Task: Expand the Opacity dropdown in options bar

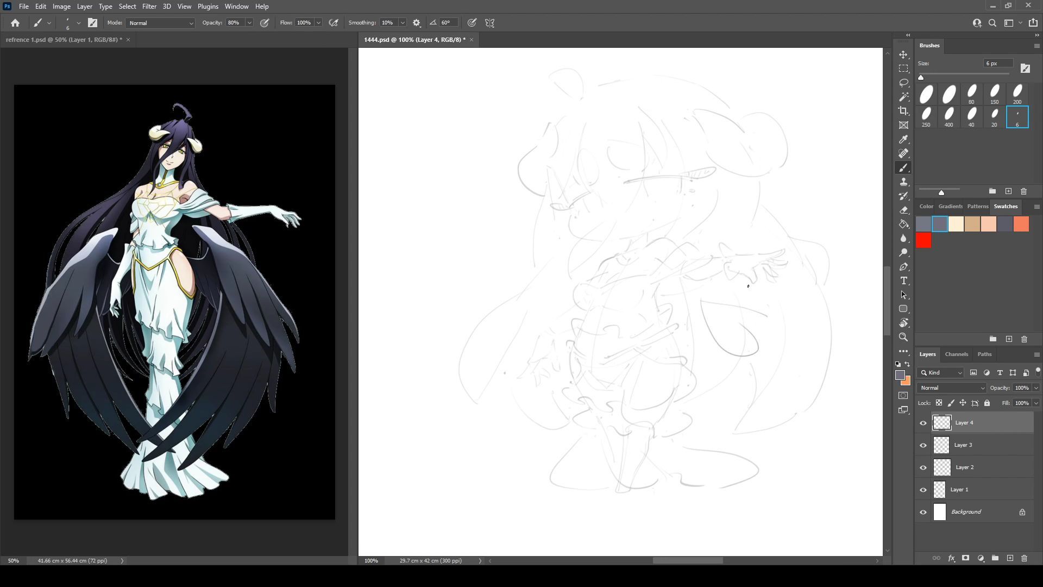Action: (249, 23)
